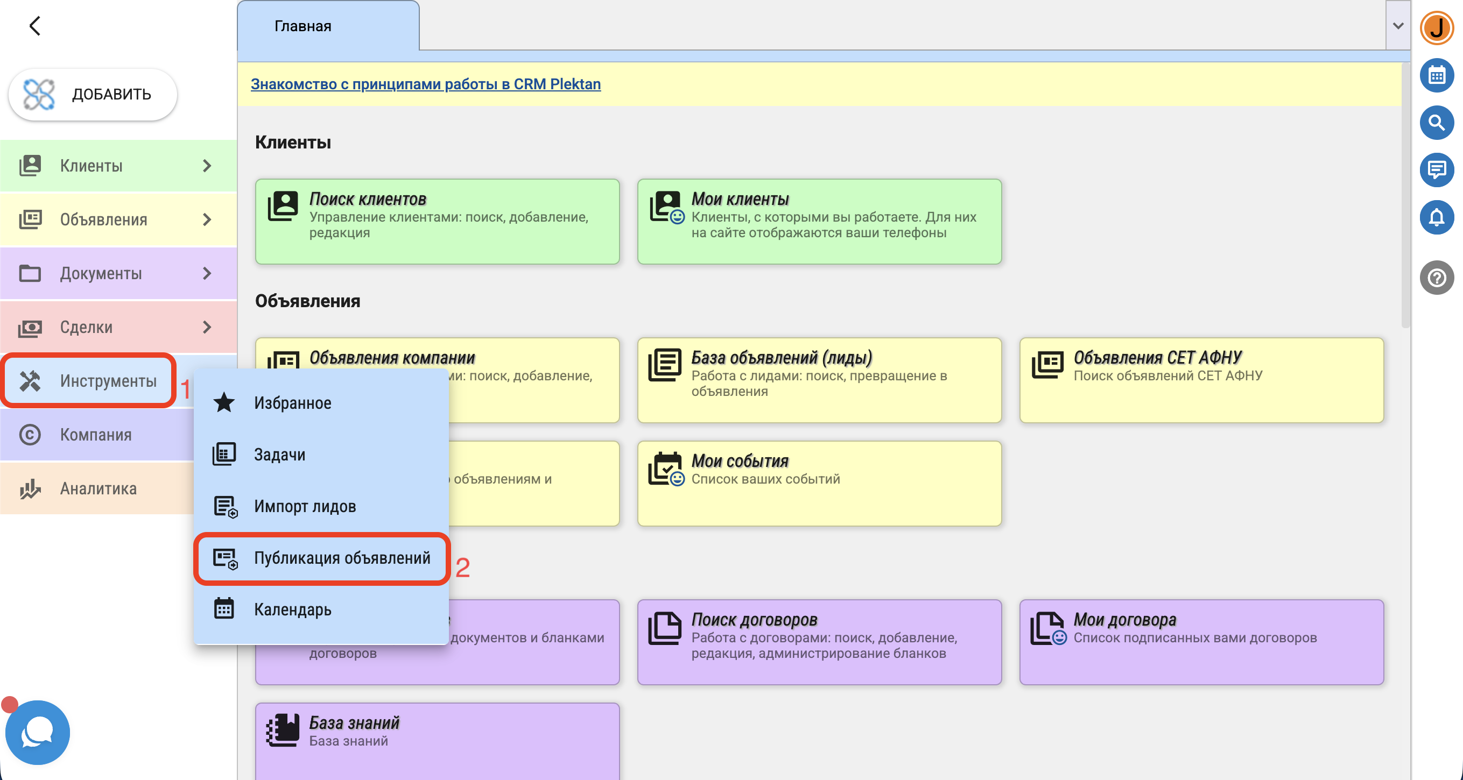The width and height of the screenshot is (1463, 780).
Task: Choose Импорт лидов from the Инструменты menu
Action: click(305, 506)
